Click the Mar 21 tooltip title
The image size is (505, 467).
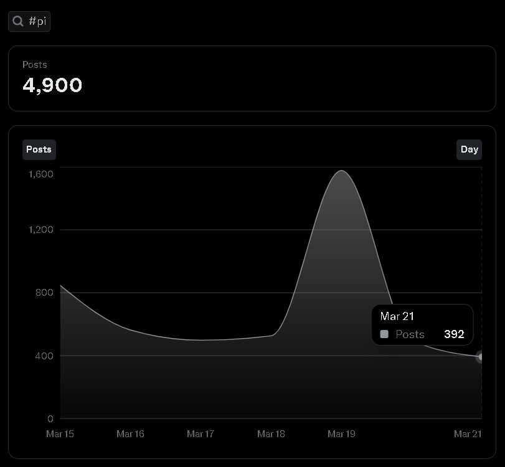click(x=397, y=316)
